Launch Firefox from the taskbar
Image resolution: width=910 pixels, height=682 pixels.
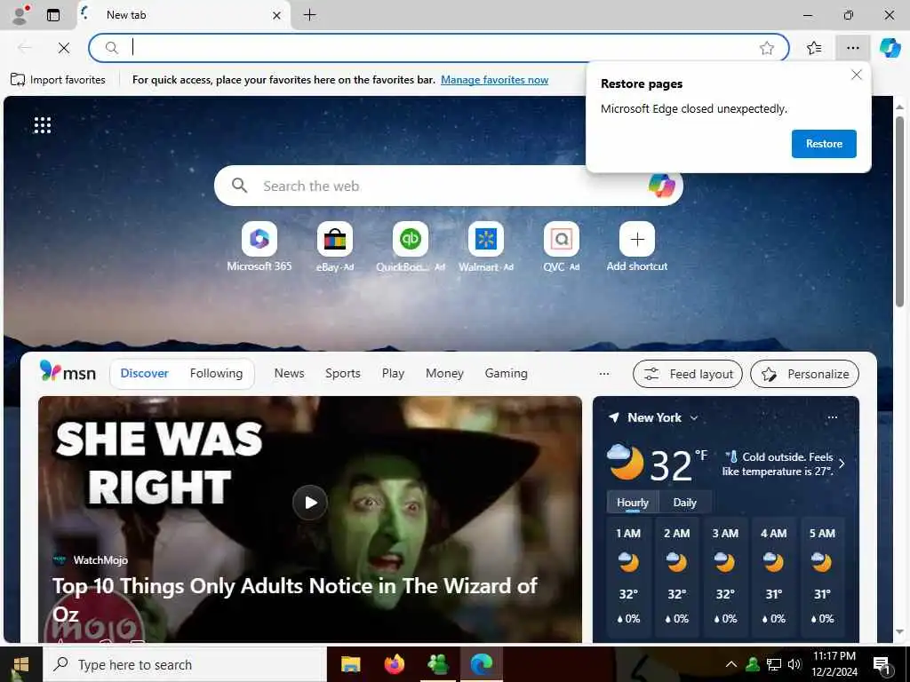395,664
